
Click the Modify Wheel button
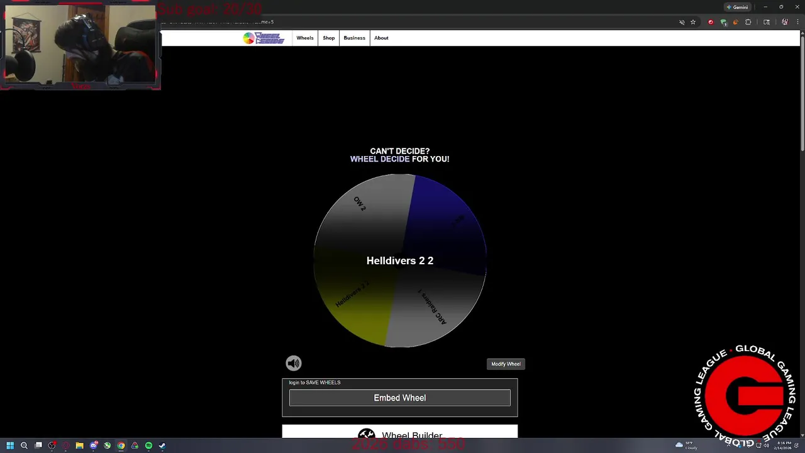click(x=506, y=364)
